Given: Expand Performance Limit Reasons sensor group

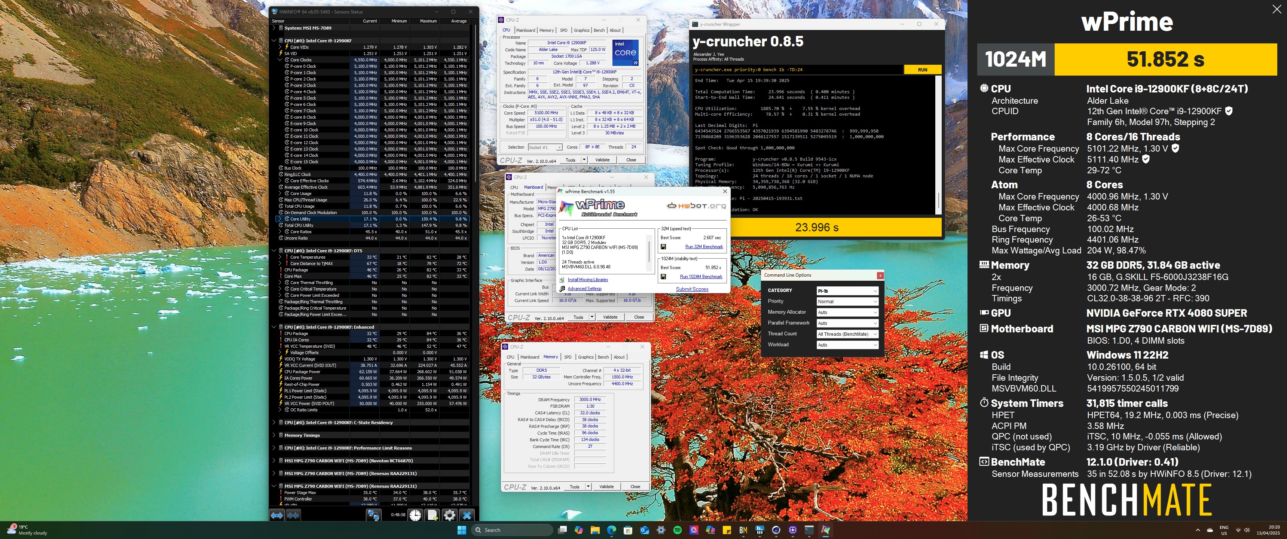Looking at the screenshot, I should (x=274, y=448).
